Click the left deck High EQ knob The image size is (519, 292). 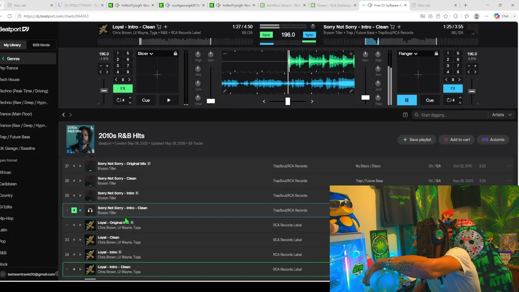pos(198,54)
